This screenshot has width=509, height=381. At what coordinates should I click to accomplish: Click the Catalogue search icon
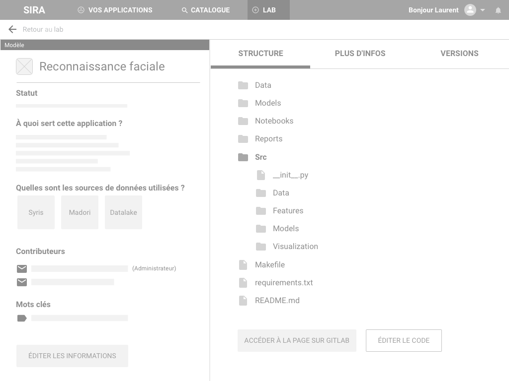pos(184,10)
